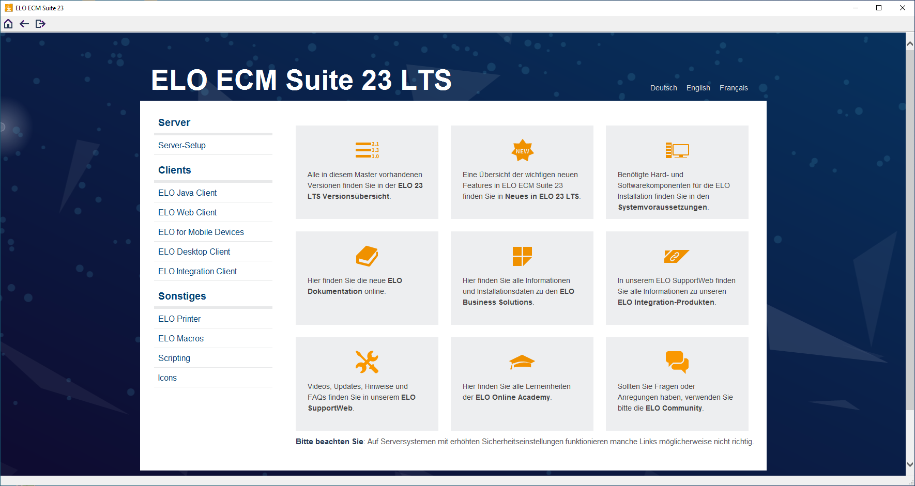Click the computer system requirements icon
The image size is (915, 486).
tap(677, 150)
